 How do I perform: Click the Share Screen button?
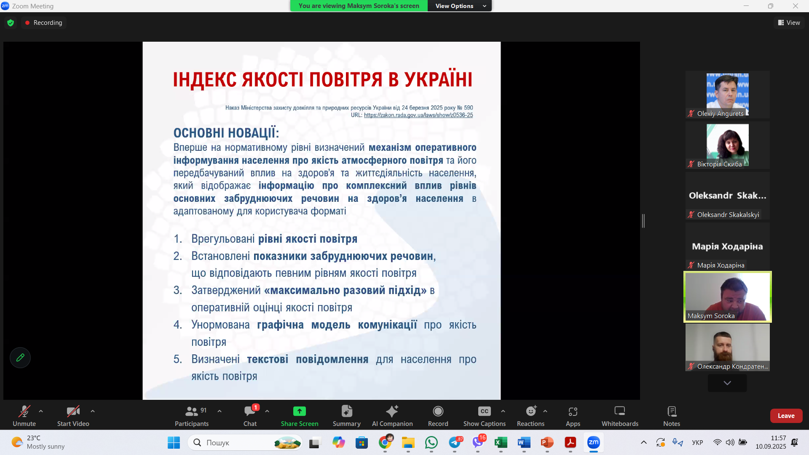(x=299, y=415)
